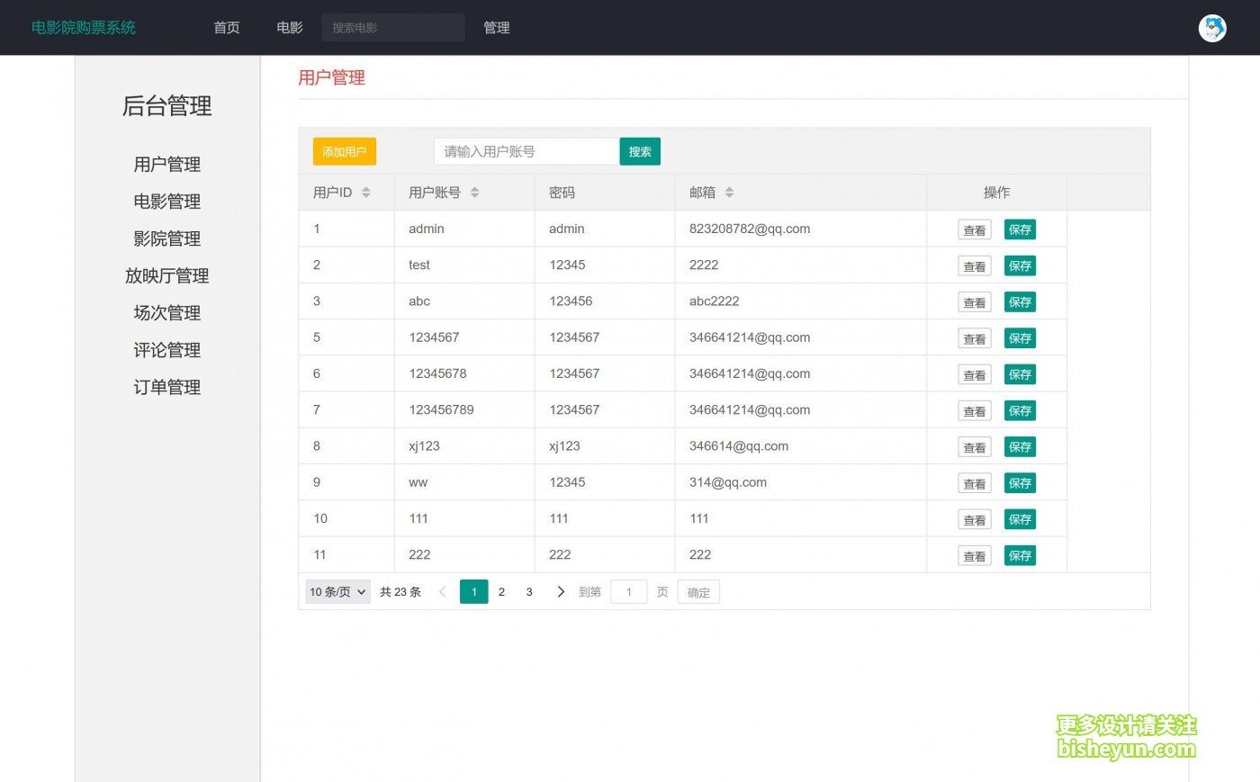Click 保存 for the xj123 user row
1260x782 pixels.
(x=1020, y=447)
